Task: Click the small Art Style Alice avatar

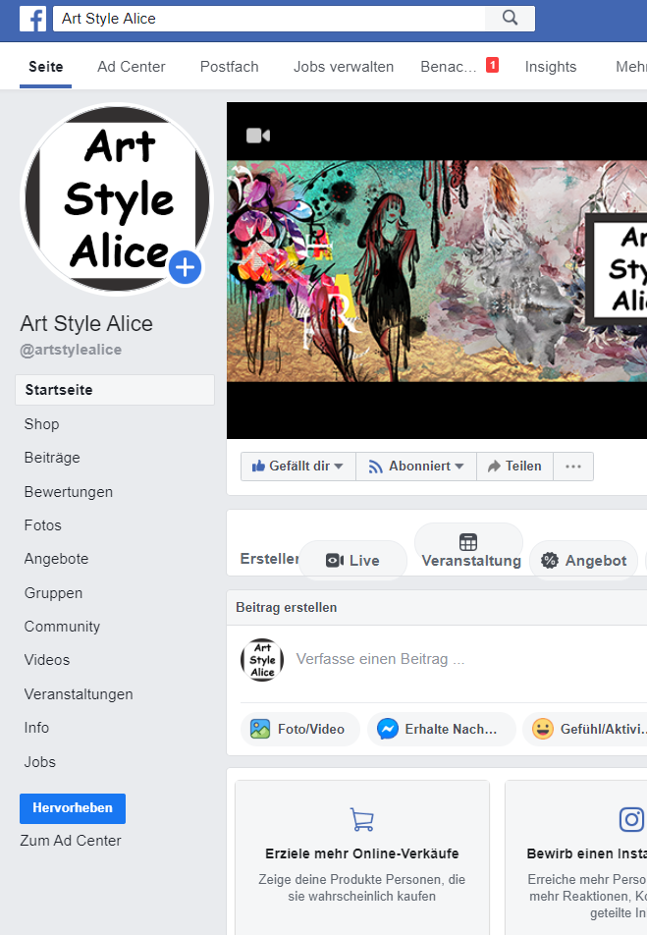Action: 262,660
